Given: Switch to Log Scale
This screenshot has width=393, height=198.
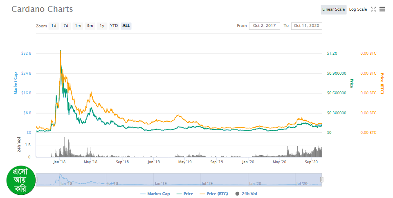Looking at the screenshot, I should point(358,9).
